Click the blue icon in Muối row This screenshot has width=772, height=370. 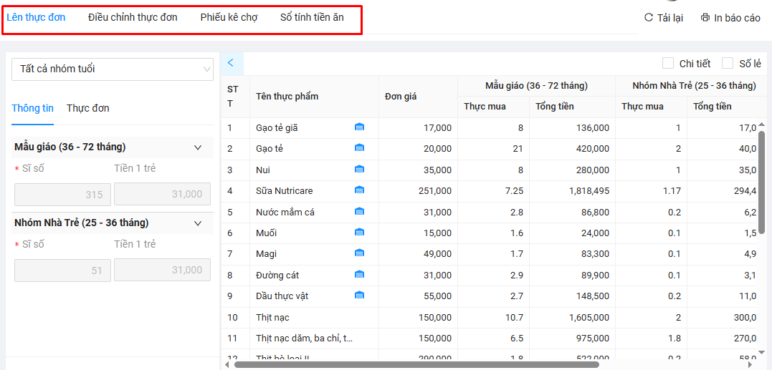(359, 233)
